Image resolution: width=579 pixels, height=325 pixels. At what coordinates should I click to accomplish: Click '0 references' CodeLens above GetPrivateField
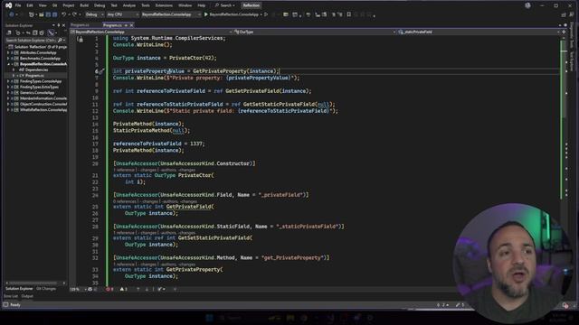[x=126, y=201]
